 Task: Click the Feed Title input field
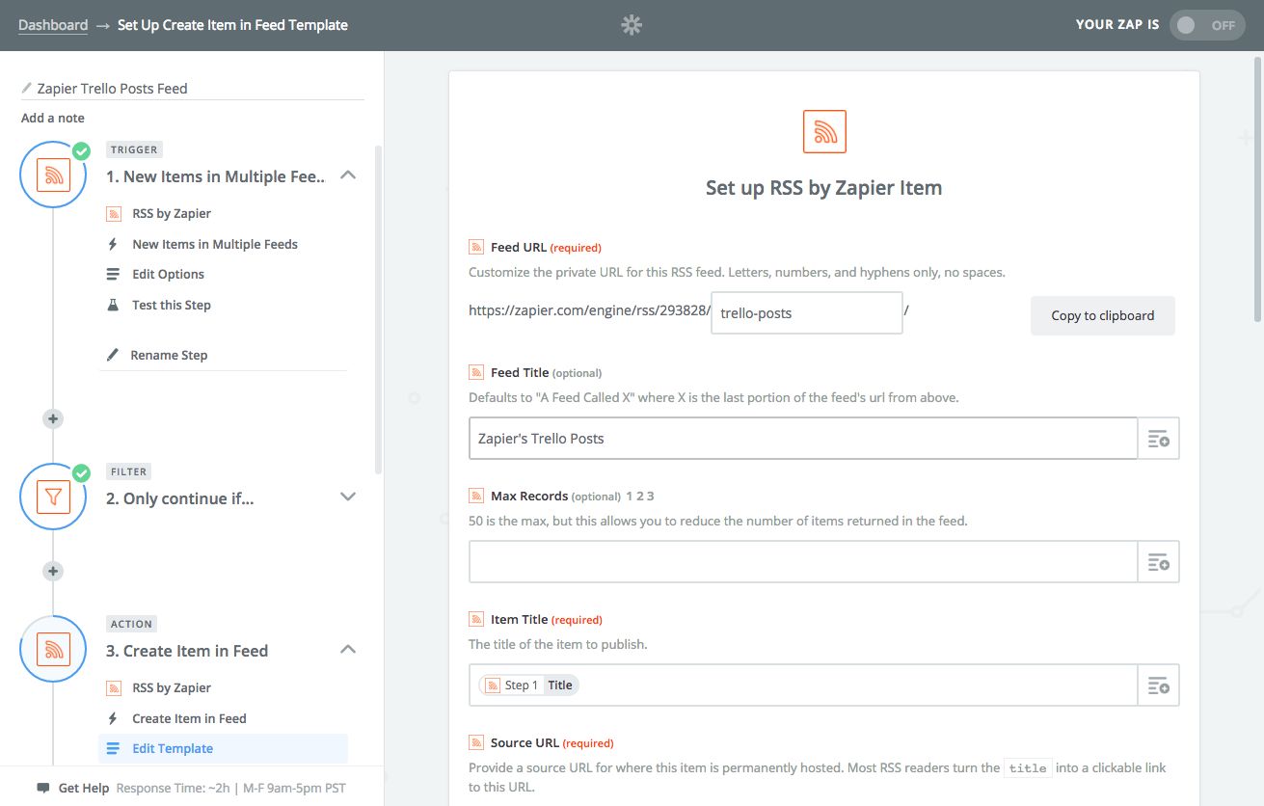[803, 439]
